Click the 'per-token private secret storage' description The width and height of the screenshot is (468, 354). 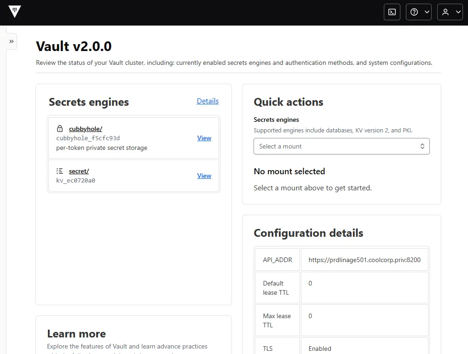102,148
